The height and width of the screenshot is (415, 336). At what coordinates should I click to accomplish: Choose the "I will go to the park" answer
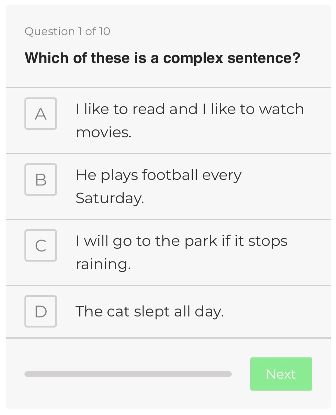click(x=182, y=241)
